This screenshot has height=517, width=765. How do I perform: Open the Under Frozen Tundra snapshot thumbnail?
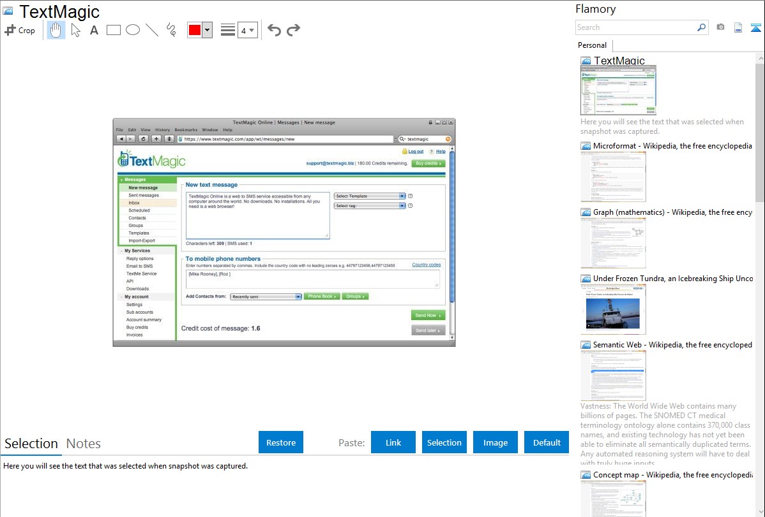(613, 309)
